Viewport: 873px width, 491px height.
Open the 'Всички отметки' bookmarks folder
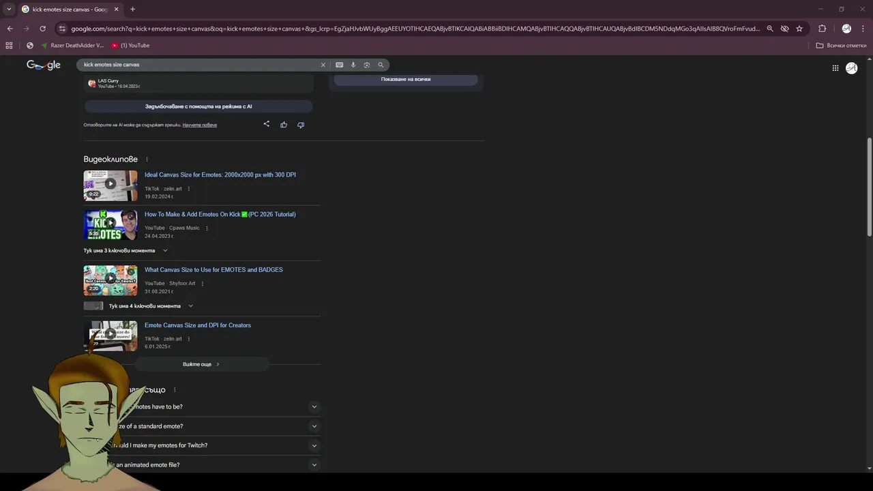click(841, 46)
